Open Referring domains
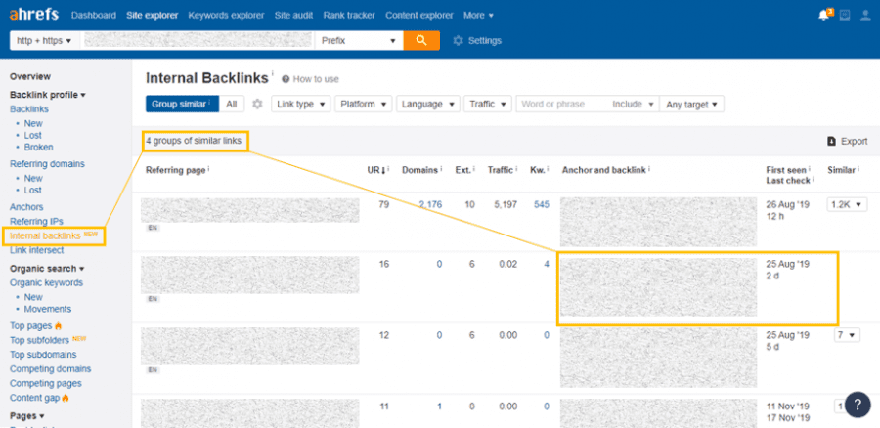Viewport: 880px width, 428px height. point(47,164)
